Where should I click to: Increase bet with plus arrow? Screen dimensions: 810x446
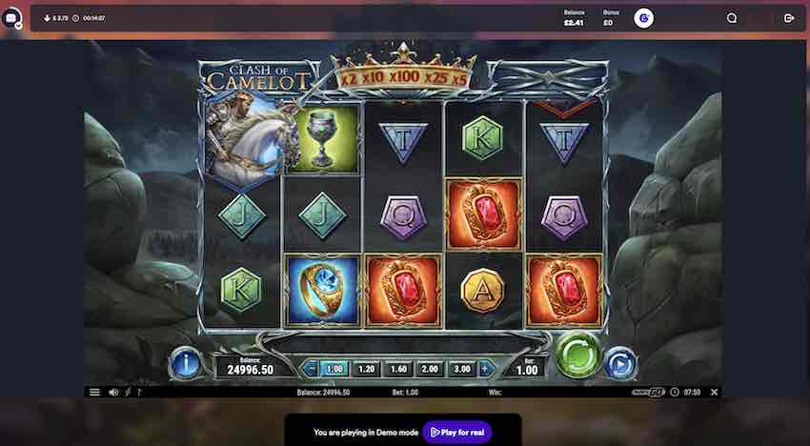[x=485, y=369]
